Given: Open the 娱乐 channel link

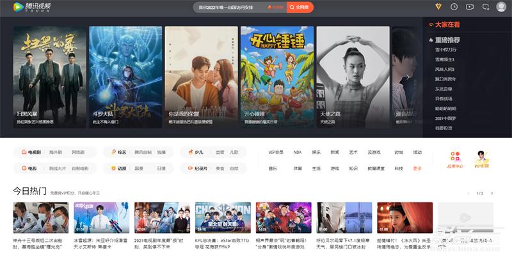Looking at the screenshot, I should click(316, 152).
